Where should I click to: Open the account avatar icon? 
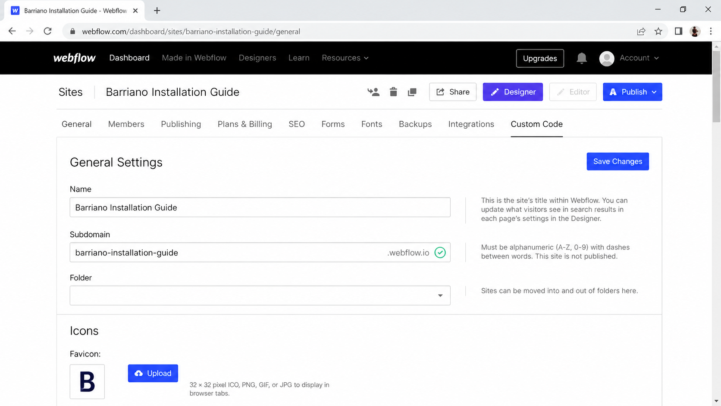point(607,58)
